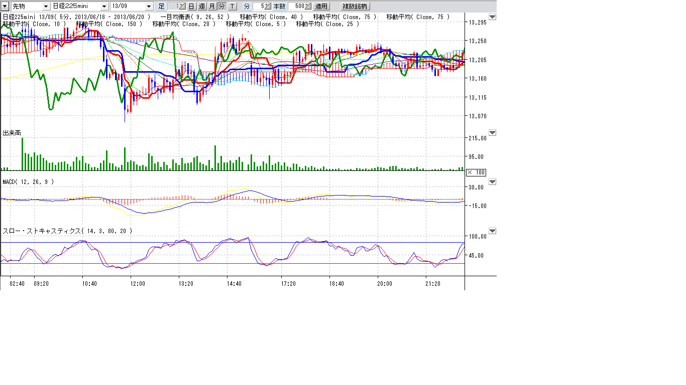Open the Slow Stochastics pane options arrow
Viewport: 686px width, 385px height.
point(492,231)
